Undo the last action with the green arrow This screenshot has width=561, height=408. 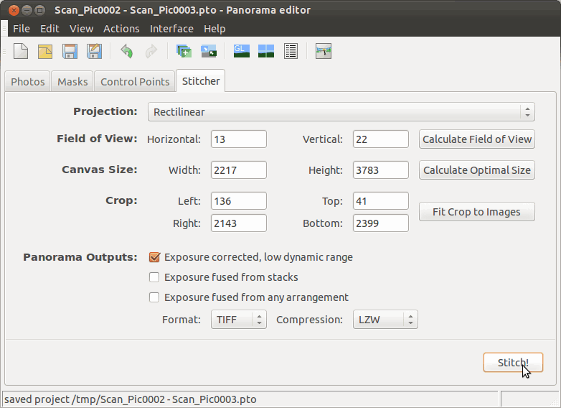point(127,51)
